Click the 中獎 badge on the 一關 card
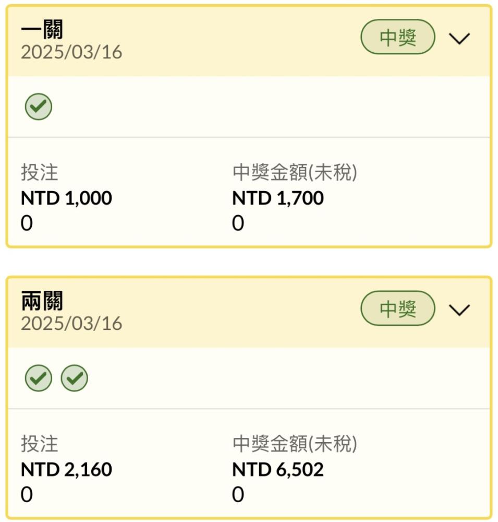 [398, 37]
